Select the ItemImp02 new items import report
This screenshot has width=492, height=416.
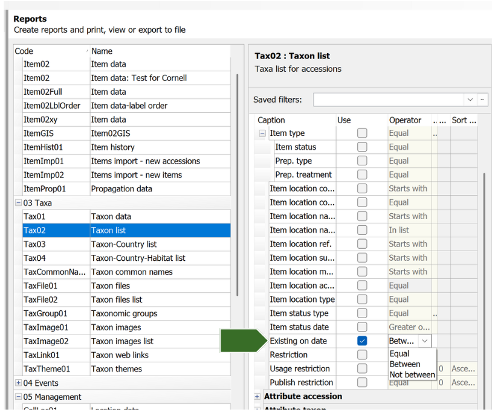click(x=127, y=174)
